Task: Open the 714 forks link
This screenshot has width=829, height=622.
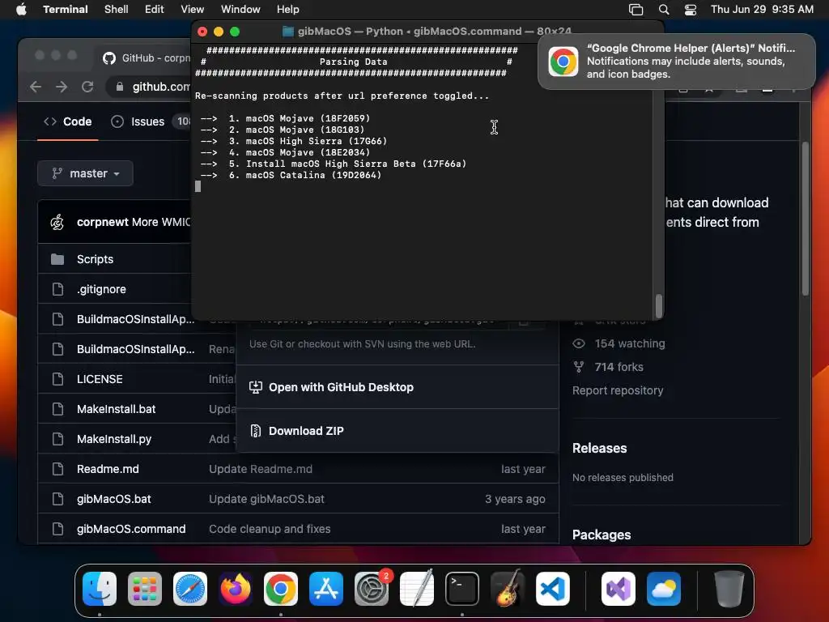Action: pyautogui.click(x=619, y=367)
